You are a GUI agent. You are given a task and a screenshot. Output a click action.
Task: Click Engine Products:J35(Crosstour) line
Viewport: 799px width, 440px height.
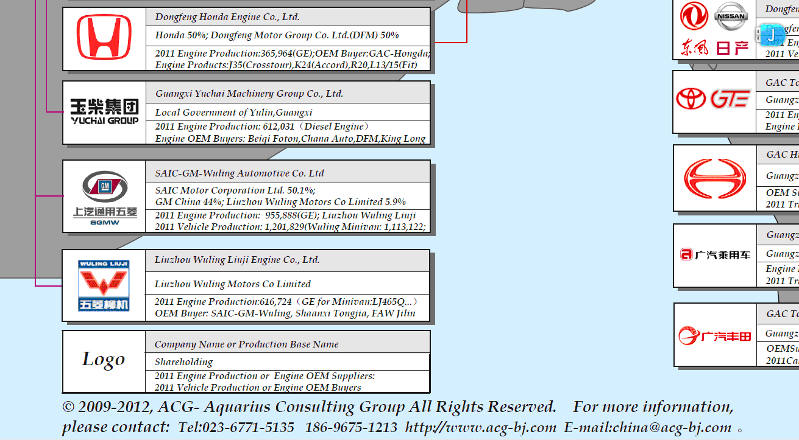(x=286, y=65)
